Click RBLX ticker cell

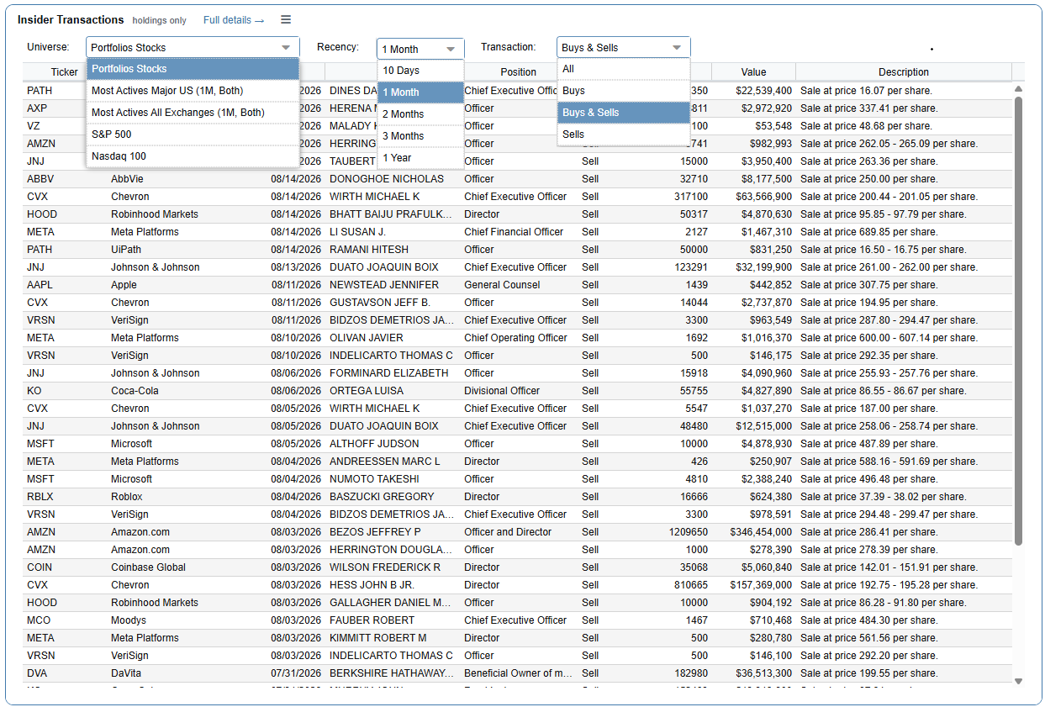point(40,497)
